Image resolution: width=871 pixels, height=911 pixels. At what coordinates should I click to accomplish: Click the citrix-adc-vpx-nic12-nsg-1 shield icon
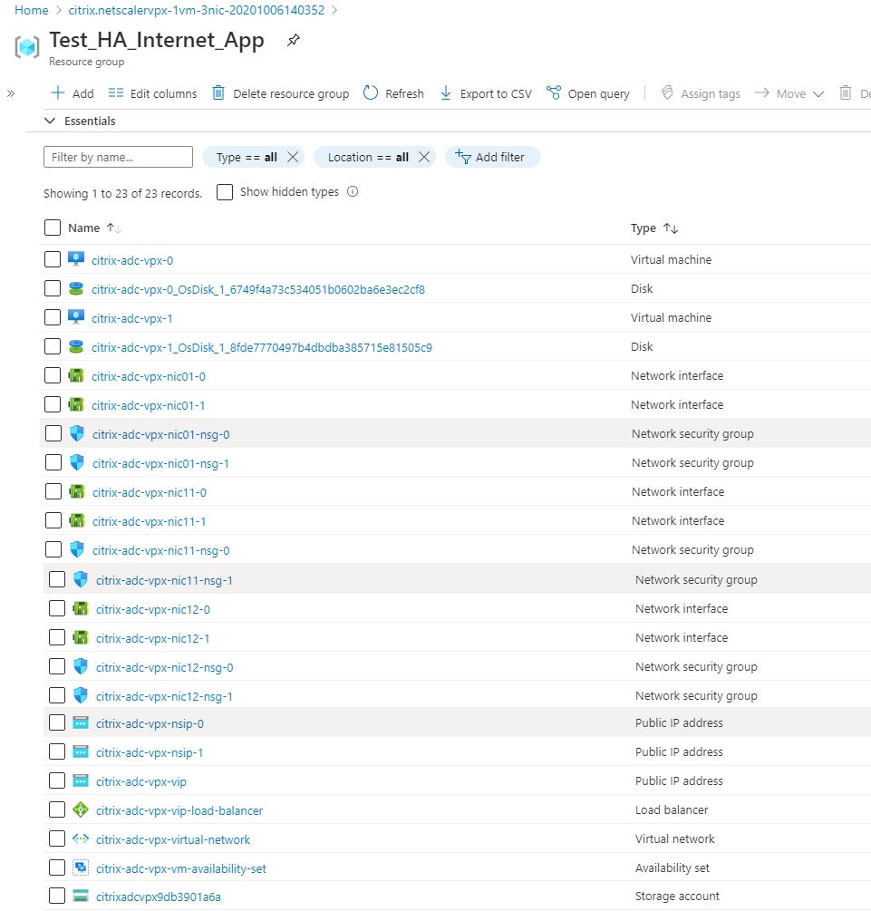(81, 695)
